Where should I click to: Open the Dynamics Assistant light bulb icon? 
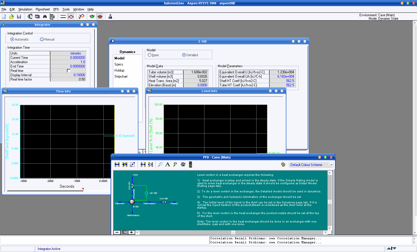click(81, 17)
